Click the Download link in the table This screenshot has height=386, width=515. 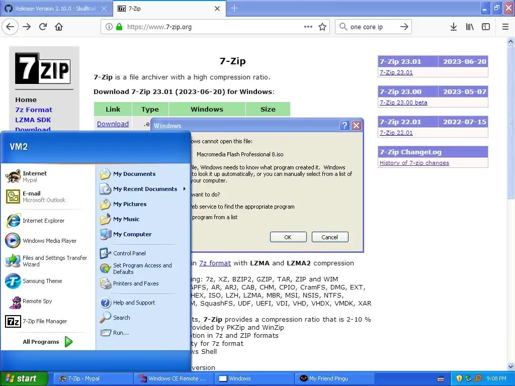point(113,124)
